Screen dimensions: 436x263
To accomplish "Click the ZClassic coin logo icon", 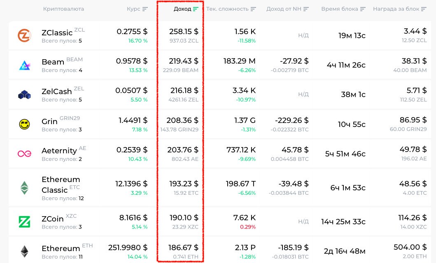I will (24, 35).
